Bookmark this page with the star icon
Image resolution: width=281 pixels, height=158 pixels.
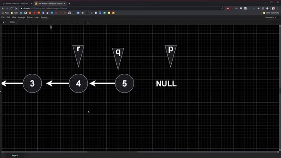click(x=222, y=8)
